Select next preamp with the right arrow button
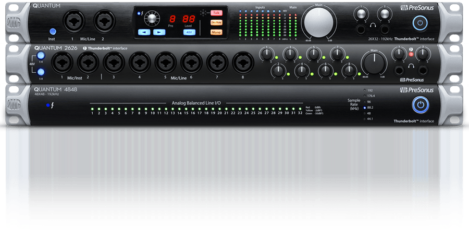Image resolution: width=469 pixels, height=250 pixels. click(x=159, y=32)
